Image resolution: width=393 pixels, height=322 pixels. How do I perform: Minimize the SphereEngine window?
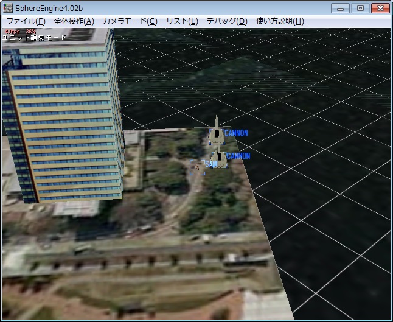[x=340, y=9]
